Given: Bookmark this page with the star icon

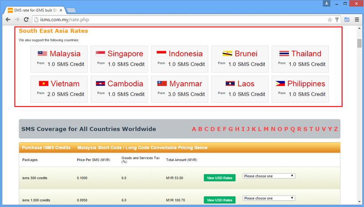Looking at the screenshot, I should tap(329, 19).
